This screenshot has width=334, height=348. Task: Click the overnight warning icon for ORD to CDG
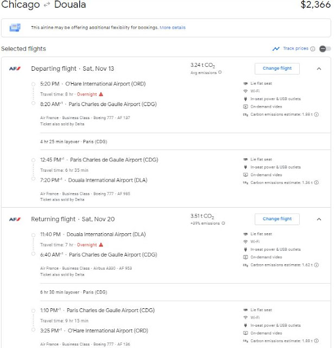[x=101, y=94]
